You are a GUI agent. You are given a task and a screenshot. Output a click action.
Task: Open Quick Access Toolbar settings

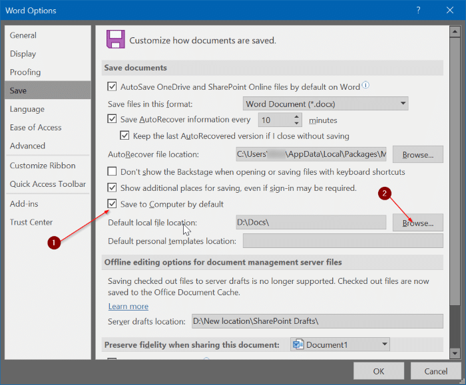point(48,184)
